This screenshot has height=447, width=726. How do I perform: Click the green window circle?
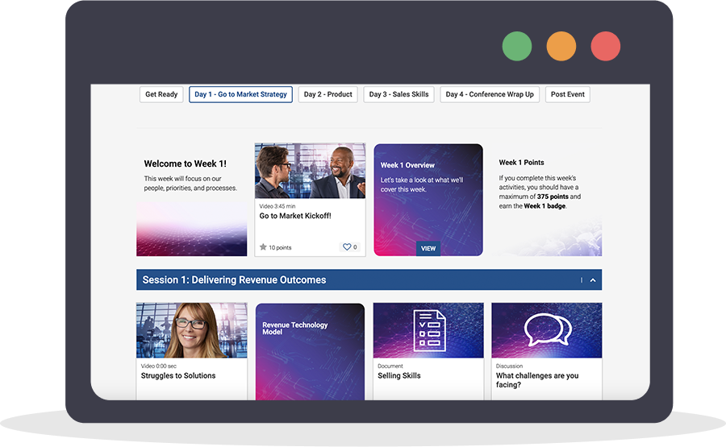pos(517,46)
